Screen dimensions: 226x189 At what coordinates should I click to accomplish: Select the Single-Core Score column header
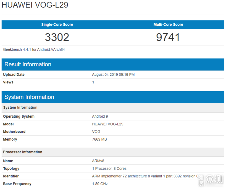(x=57, y=25)
